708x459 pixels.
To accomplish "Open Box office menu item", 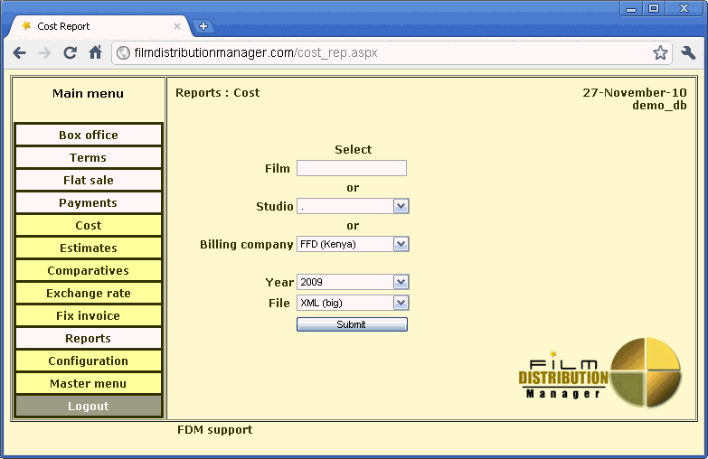I will pyautogui.click(x=89, y=136).
